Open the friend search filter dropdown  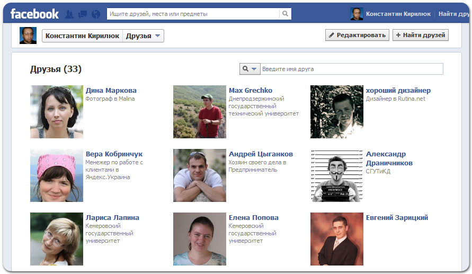coord(250,69)
